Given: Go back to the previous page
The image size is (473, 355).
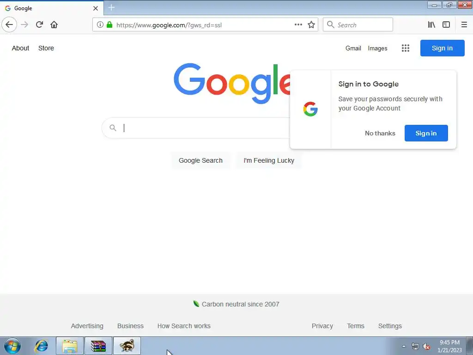Looking at the screenshot, I should click(x=9, y=25).
